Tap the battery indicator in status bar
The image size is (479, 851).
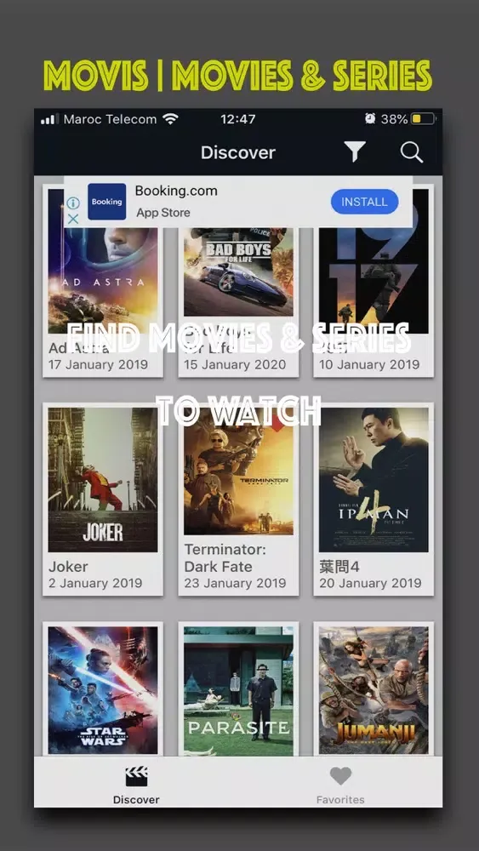423,119
